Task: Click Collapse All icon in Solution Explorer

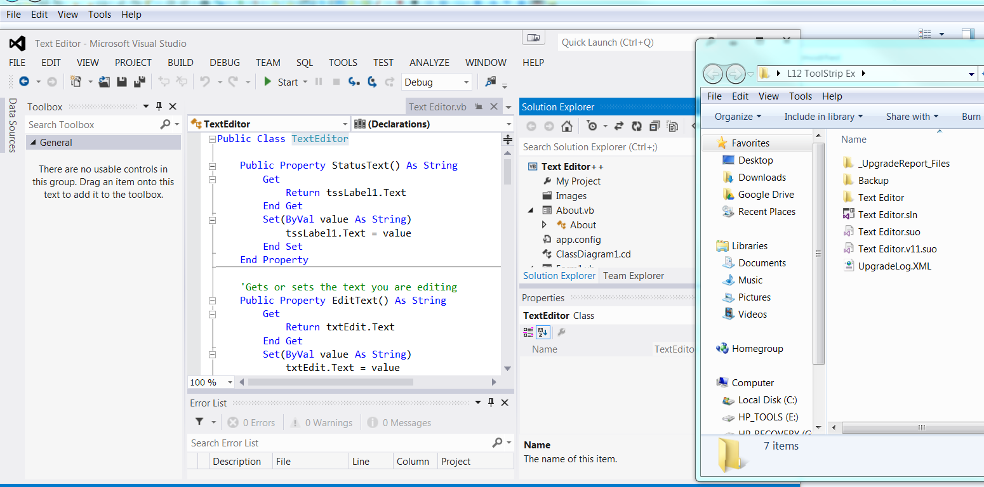Action: click(x=655, y=126)
